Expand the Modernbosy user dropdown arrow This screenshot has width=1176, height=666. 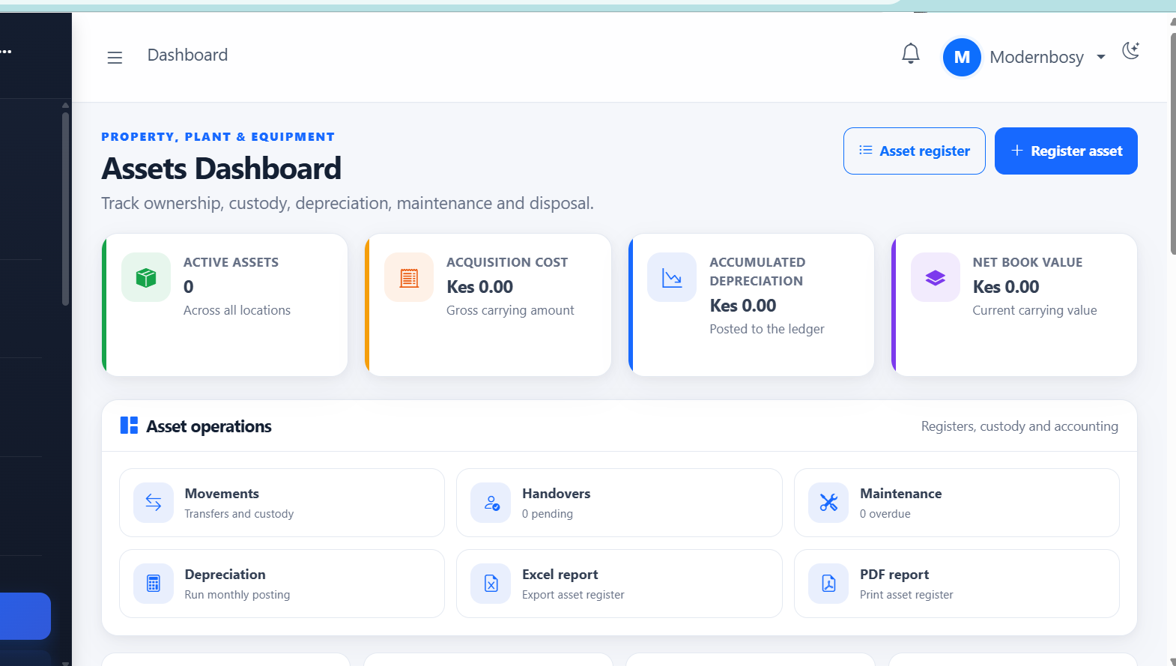(1101, 57)
